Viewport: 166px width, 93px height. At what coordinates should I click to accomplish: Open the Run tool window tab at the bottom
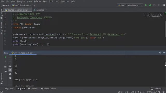(21, 89)
